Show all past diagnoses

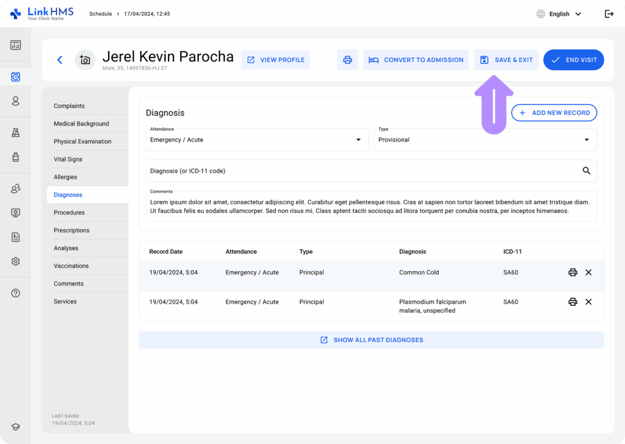(x=371, y=340)
